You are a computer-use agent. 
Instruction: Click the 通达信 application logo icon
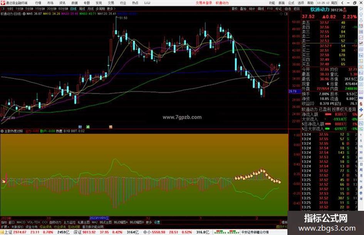click(x=3, y=3)
